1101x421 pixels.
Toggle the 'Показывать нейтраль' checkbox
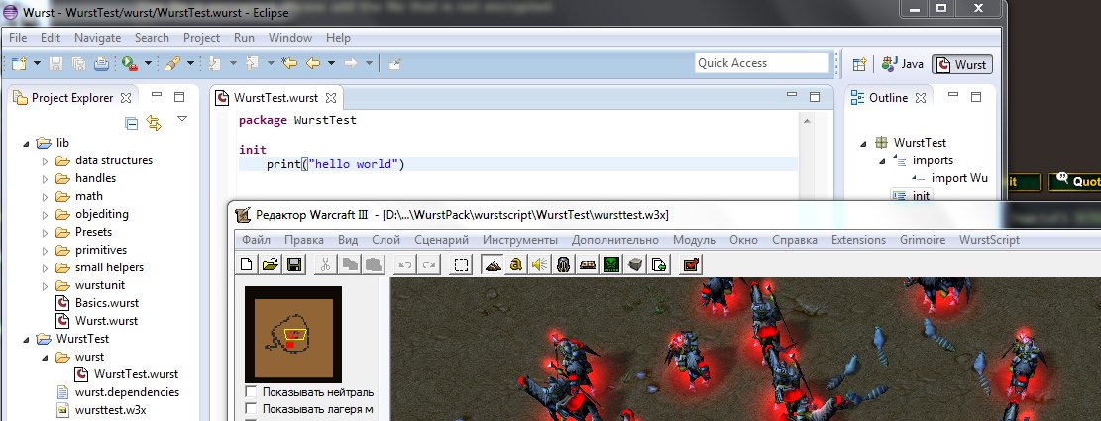coord(251,391)
